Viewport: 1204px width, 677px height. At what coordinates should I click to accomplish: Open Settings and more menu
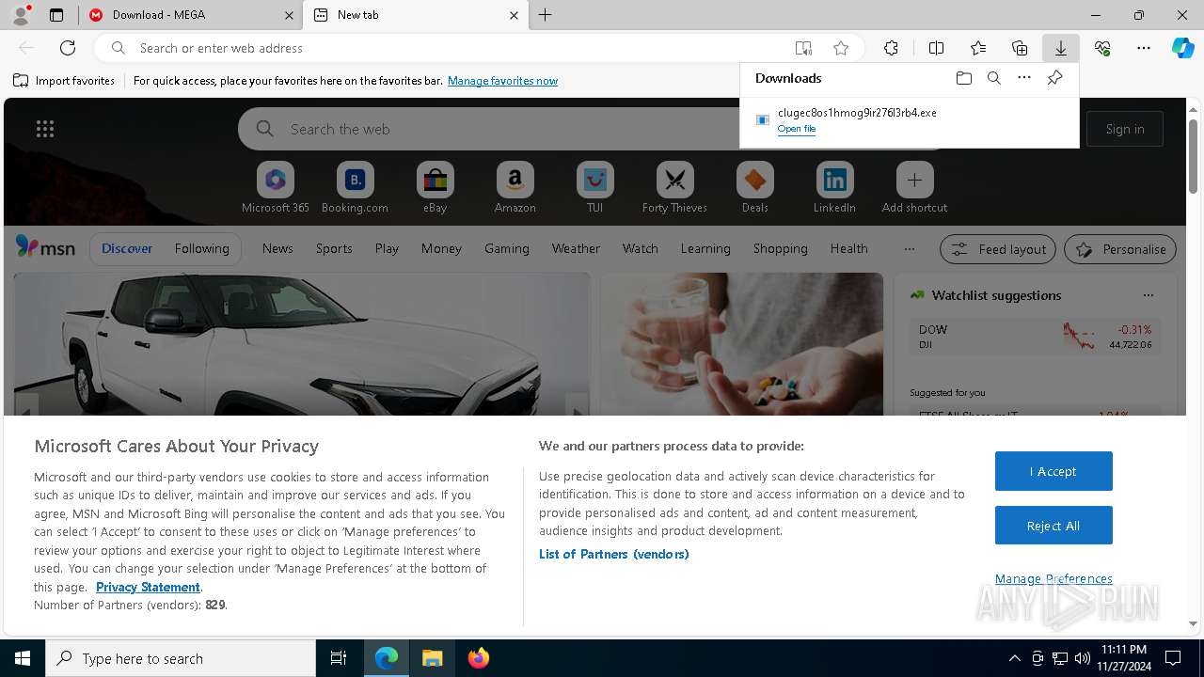tap(1144, 48)
